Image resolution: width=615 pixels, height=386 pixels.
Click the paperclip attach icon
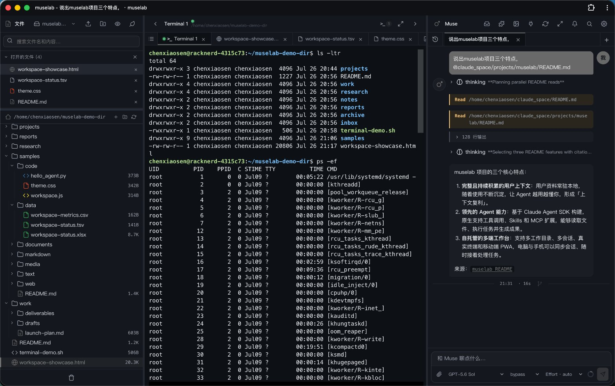click(x=439, y=374)
